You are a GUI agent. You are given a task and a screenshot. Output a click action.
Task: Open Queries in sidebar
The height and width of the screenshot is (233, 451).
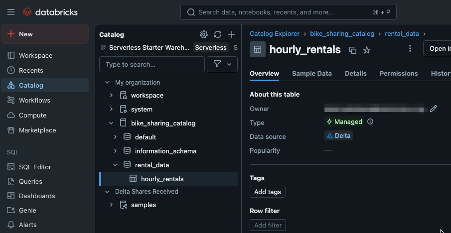click(45, 181)
